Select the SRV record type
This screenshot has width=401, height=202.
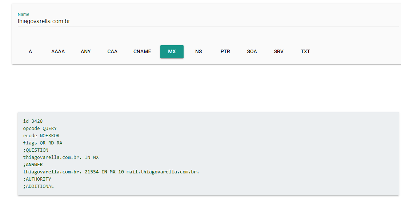pyautogui.click(x=279, y=52)
